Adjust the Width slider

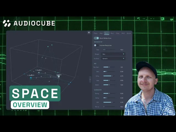pos(109,85)
